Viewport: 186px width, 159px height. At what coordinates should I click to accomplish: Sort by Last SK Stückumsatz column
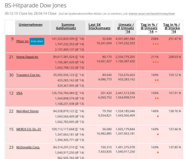tap(99, 27)
